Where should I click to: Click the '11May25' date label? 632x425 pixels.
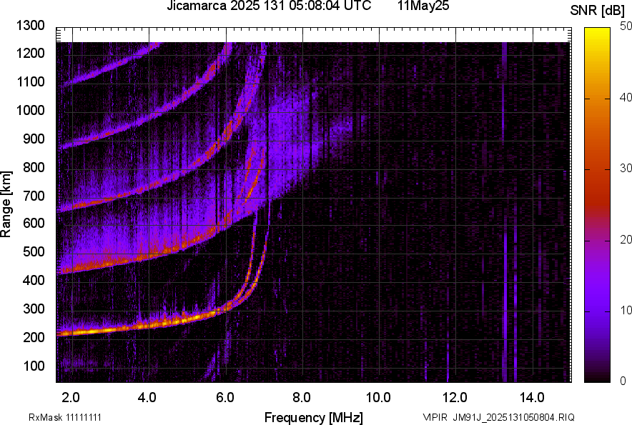click(423, 6)
